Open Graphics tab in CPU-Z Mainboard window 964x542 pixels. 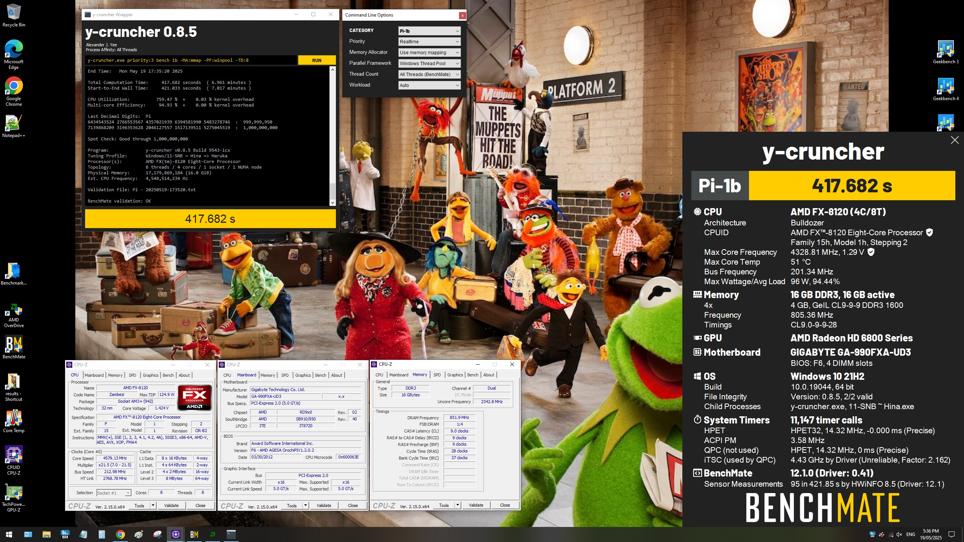point(303,375)
